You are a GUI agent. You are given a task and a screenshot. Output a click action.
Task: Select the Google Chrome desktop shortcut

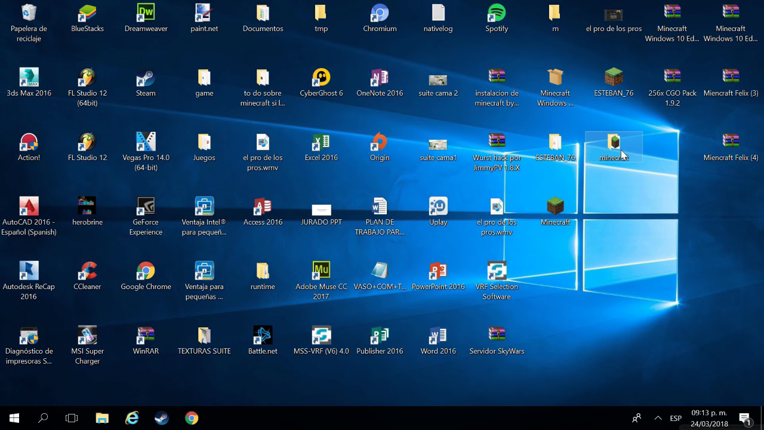tap(146, 276)
